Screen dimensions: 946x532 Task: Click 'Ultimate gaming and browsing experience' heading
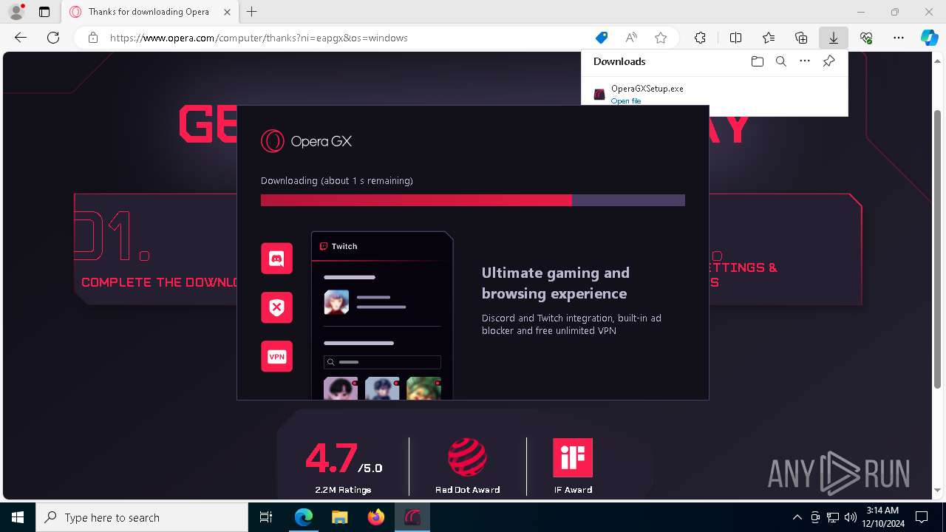point(556,283)
